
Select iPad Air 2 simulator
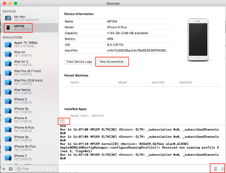(x=30, y=63)
